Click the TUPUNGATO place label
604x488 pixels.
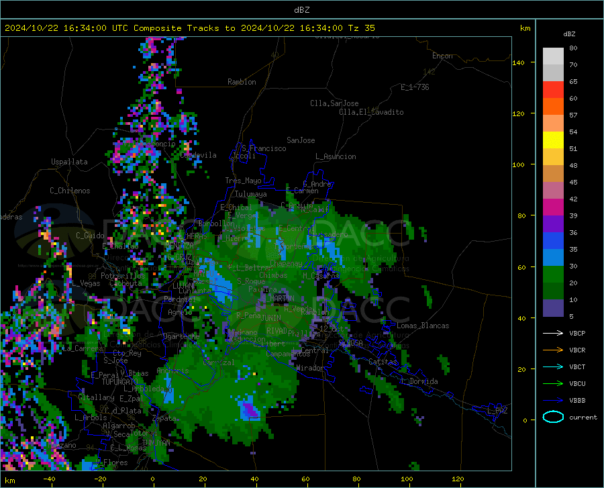point(119,382)
